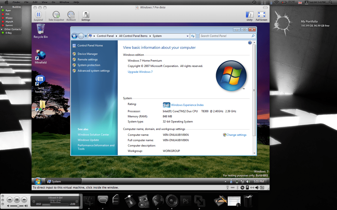
Task: Select the Send feedback desktop icon
Action: tap(41, 84)
